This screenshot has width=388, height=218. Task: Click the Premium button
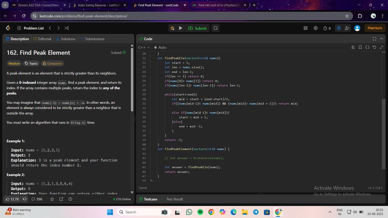[375, 28]
